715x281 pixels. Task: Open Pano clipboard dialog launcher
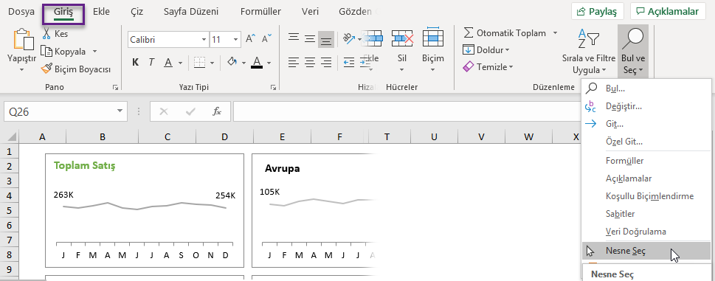116,87
